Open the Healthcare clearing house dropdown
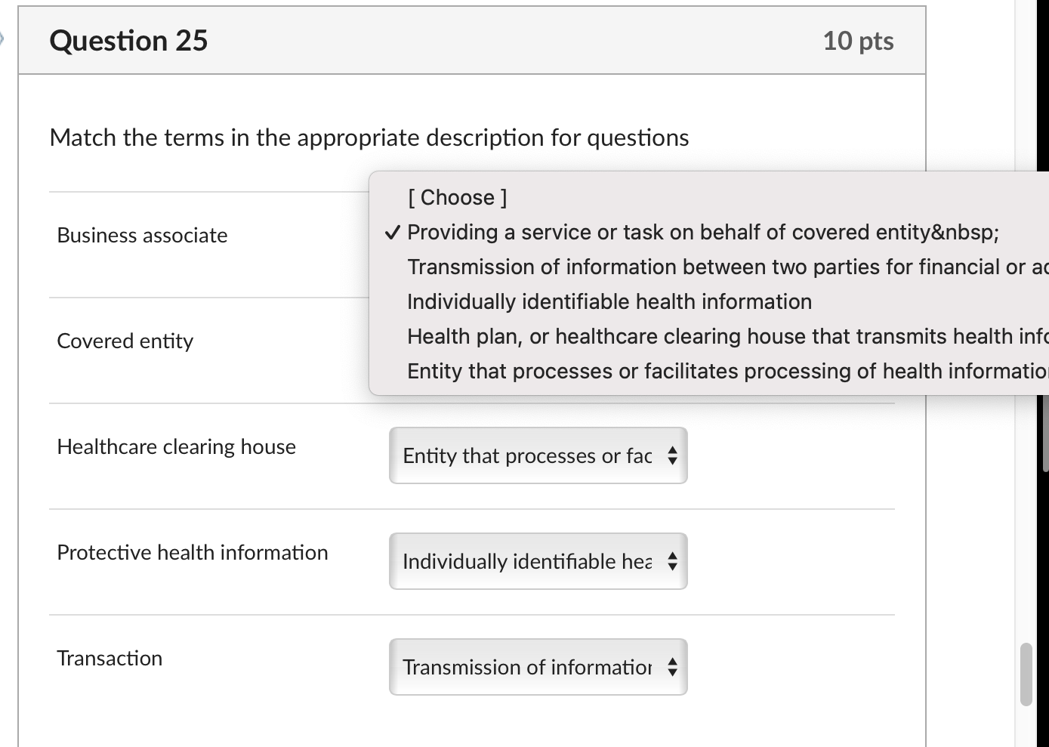This screenshot has width=1049, height=747. [x=538, y=455]
